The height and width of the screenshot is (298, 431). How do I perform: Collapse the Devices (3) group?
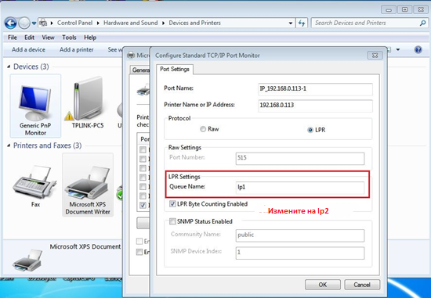[9, 66]
